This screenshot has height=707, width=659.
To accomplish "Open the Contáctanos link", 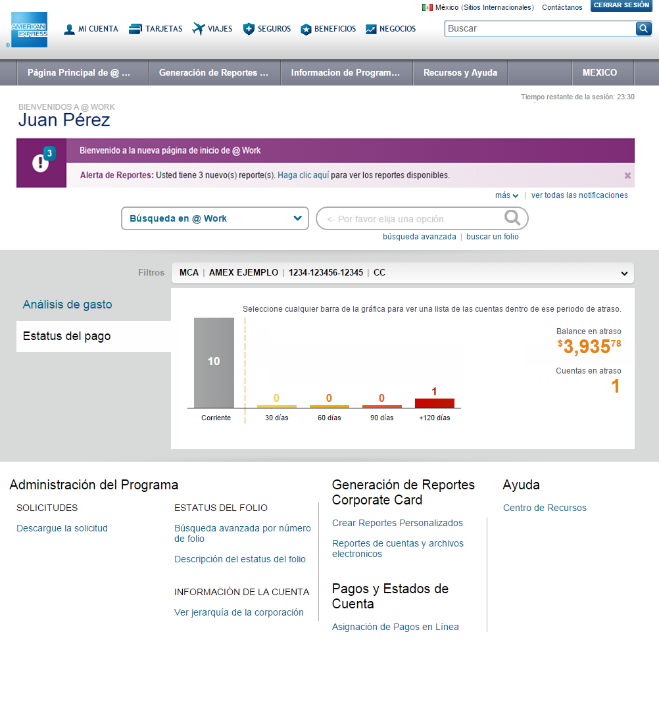I will point(562,7).
